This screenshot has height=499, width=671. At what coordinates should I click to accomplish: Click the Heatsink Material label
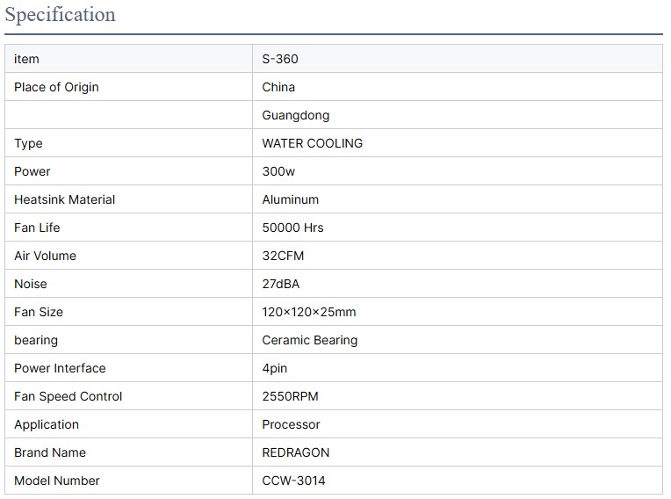[x=64, y=199]
